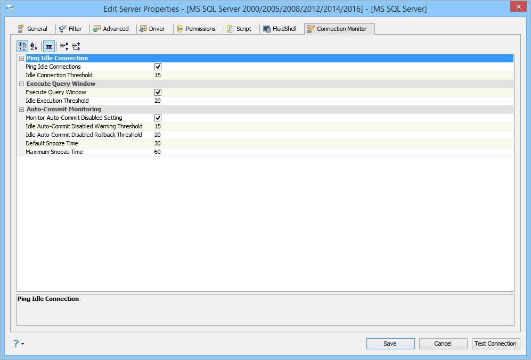Screen dimensions: 531x360
Task: Click the help question mark icon
Action: [x=16, y=343]
